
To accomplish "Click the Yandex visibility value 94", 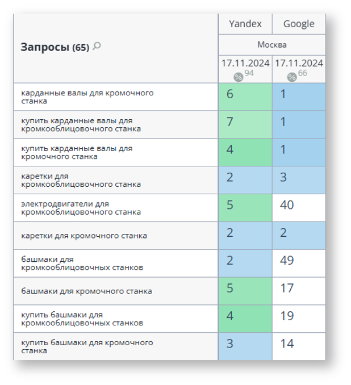I will point(249,73).
